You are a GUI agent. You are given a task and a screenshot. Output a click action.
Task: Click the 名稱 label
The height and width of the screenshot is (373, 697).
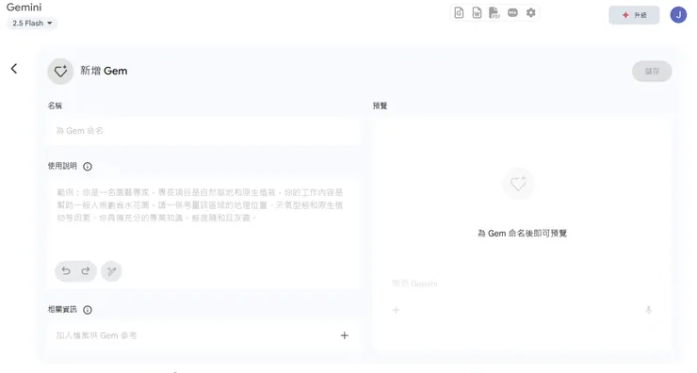(x=56, y=105)
